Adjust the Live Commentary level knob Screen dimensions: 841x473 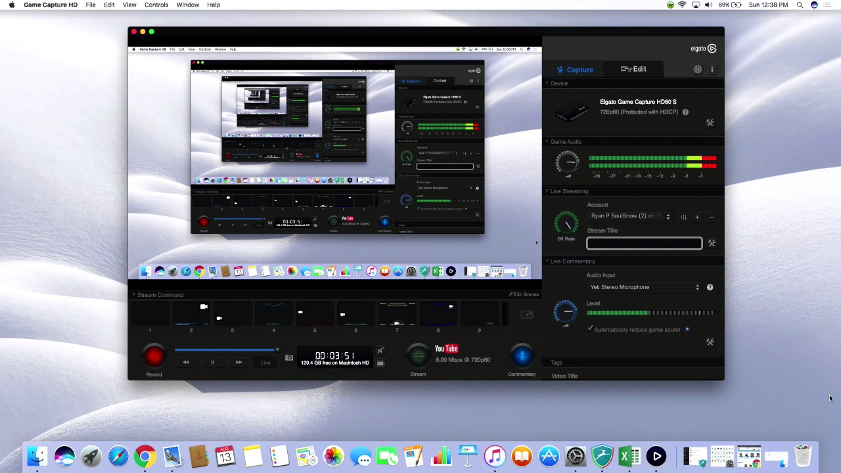(566, 312)
